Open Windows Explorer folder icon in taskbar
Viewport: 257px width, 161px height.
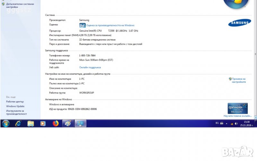[31, 123]
